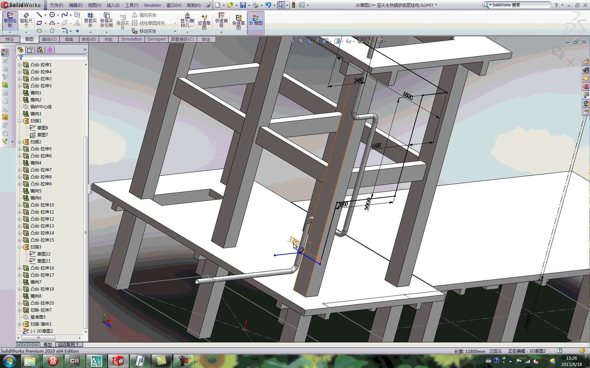Open the 工具(T) menu

[x=132, y=5]
